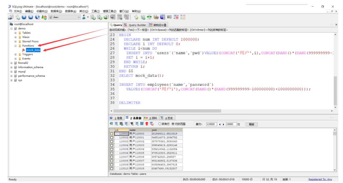
Task: Check the row checkbox for id 118009
Action: point(112,165)
